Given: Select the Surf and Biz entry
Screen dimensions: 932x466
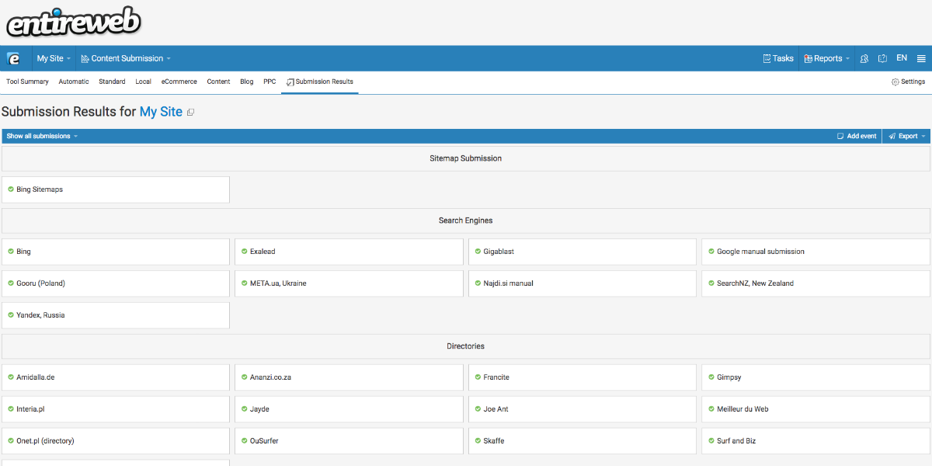Looking at the screenshot, I should pyautogui.click(x=816, y=441).
